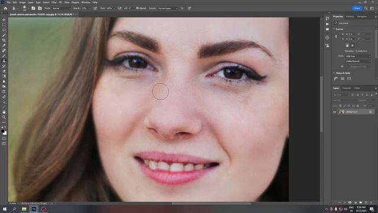Screen dimensions: 378x213
Task: Swap foreground and background colors
Action: click(5, 127)
